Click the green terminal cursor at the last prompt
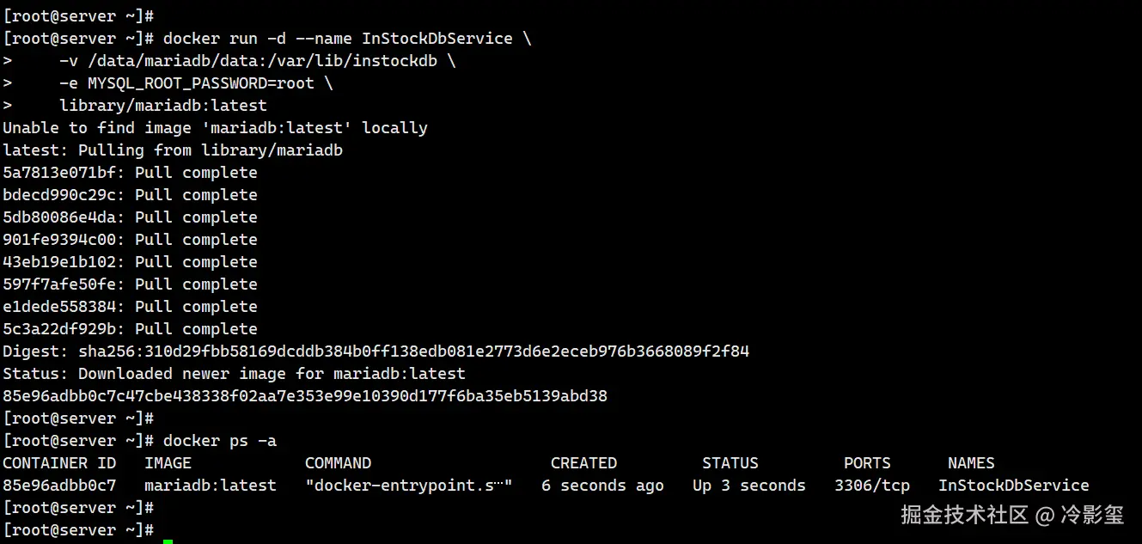This screenshot has height=544, width=1142. click(168, 541)
